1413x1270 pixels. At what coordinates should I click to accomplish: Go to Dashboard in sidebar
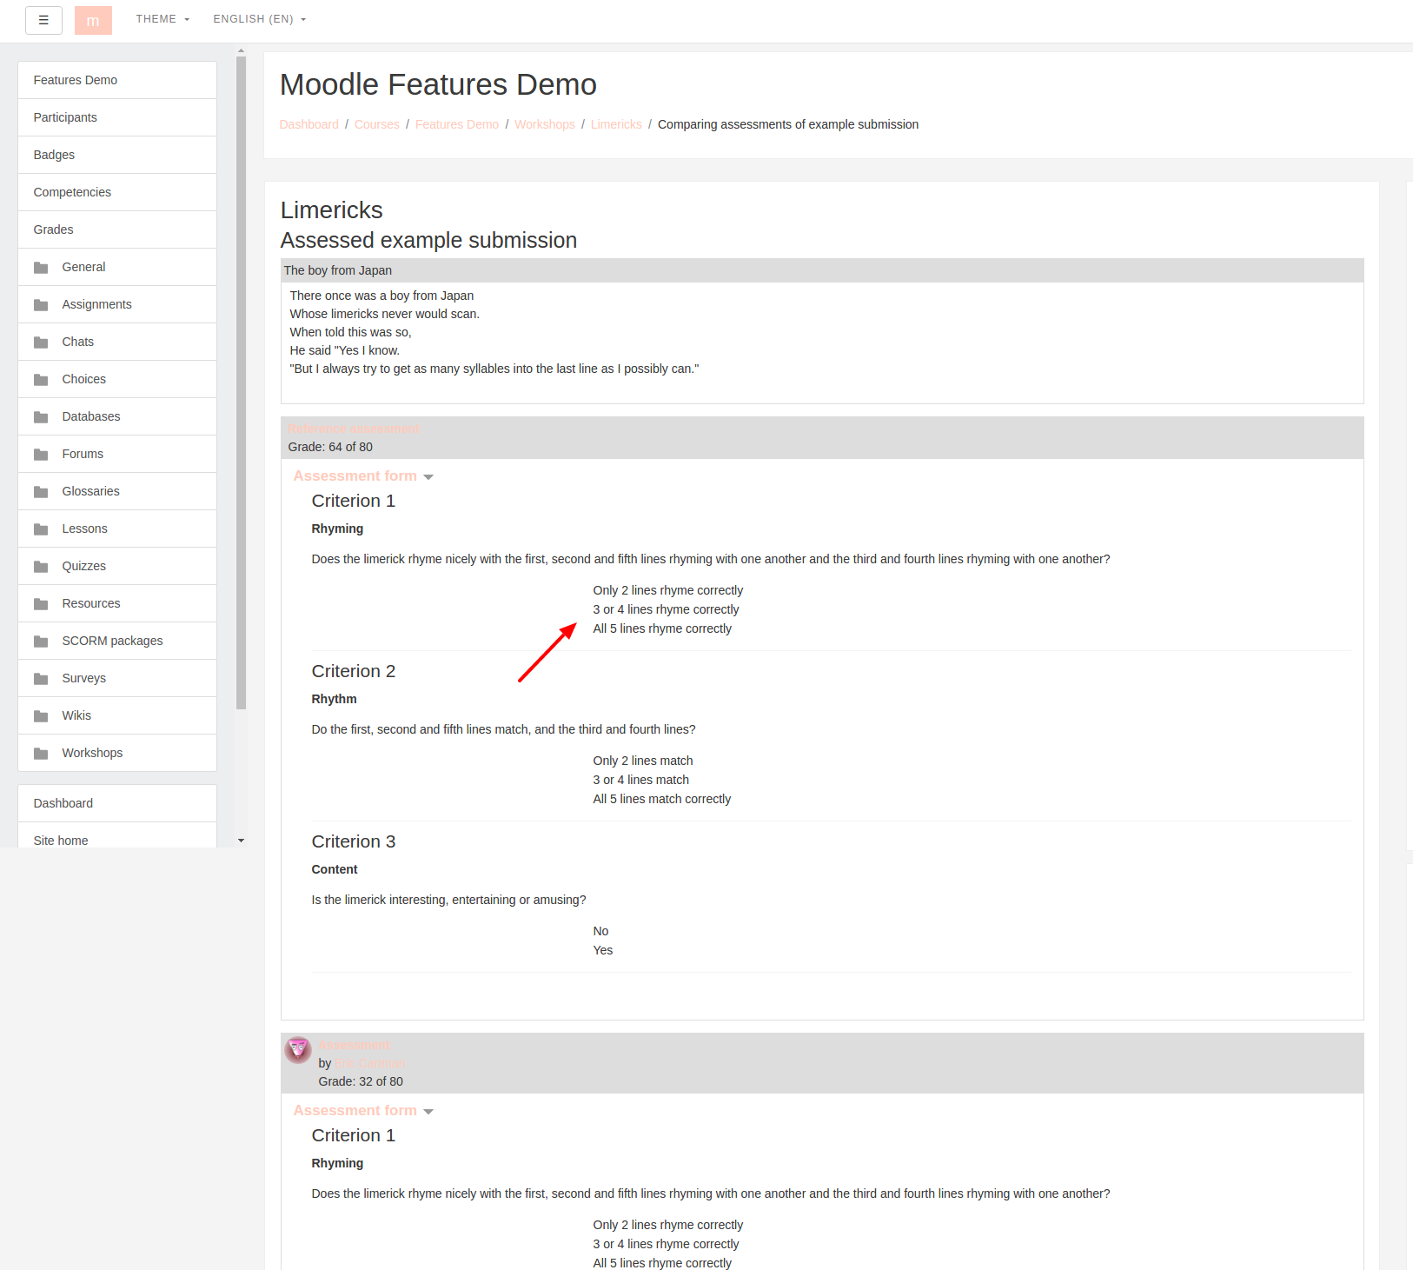[117, 803]
